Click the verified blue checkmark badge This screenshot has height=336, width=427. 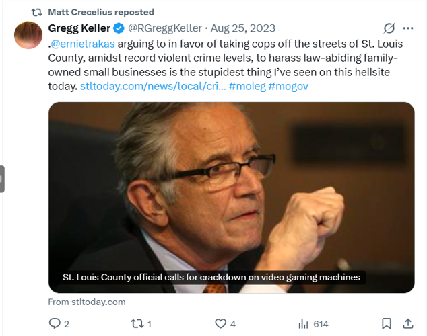[119, 28]
